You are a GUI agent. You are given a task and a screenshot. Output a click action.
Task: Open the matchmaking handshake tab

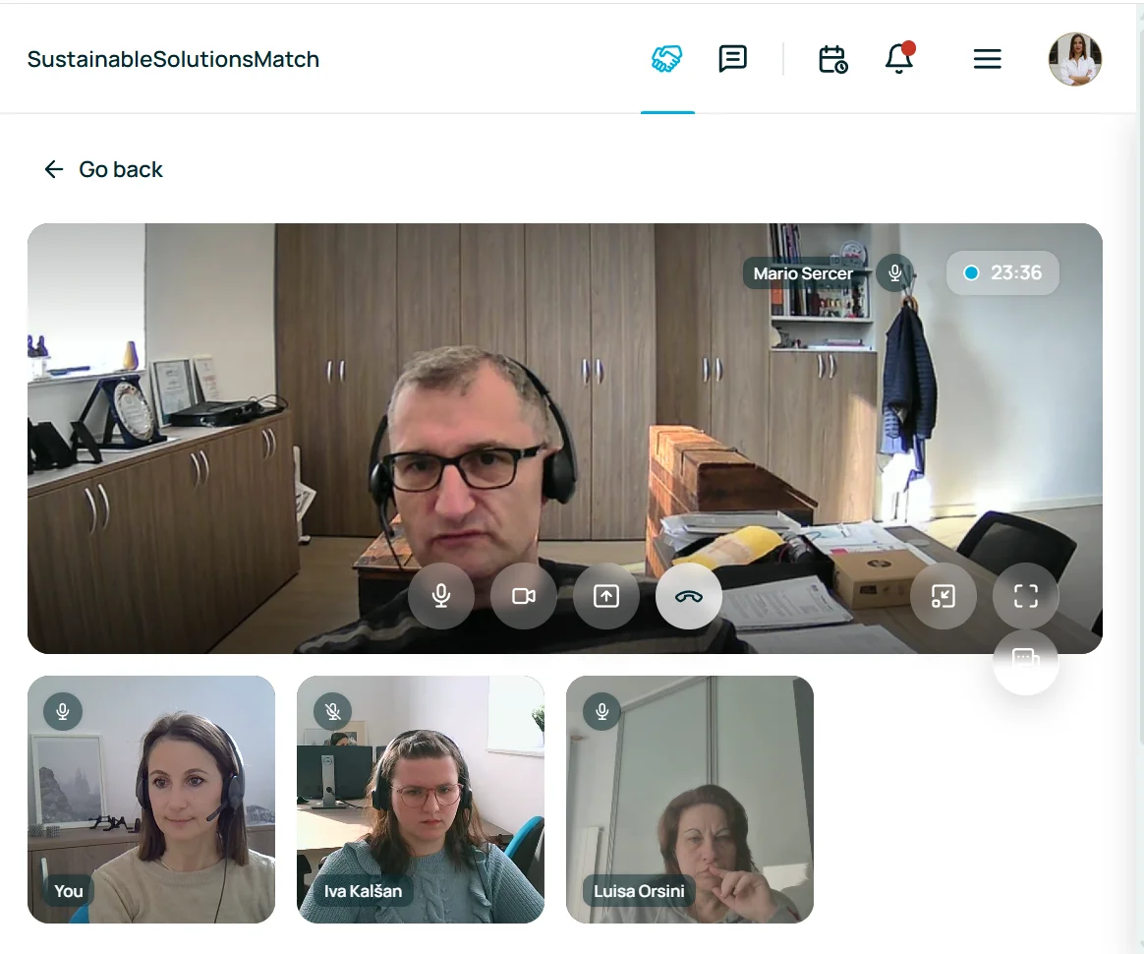(667, 59)
